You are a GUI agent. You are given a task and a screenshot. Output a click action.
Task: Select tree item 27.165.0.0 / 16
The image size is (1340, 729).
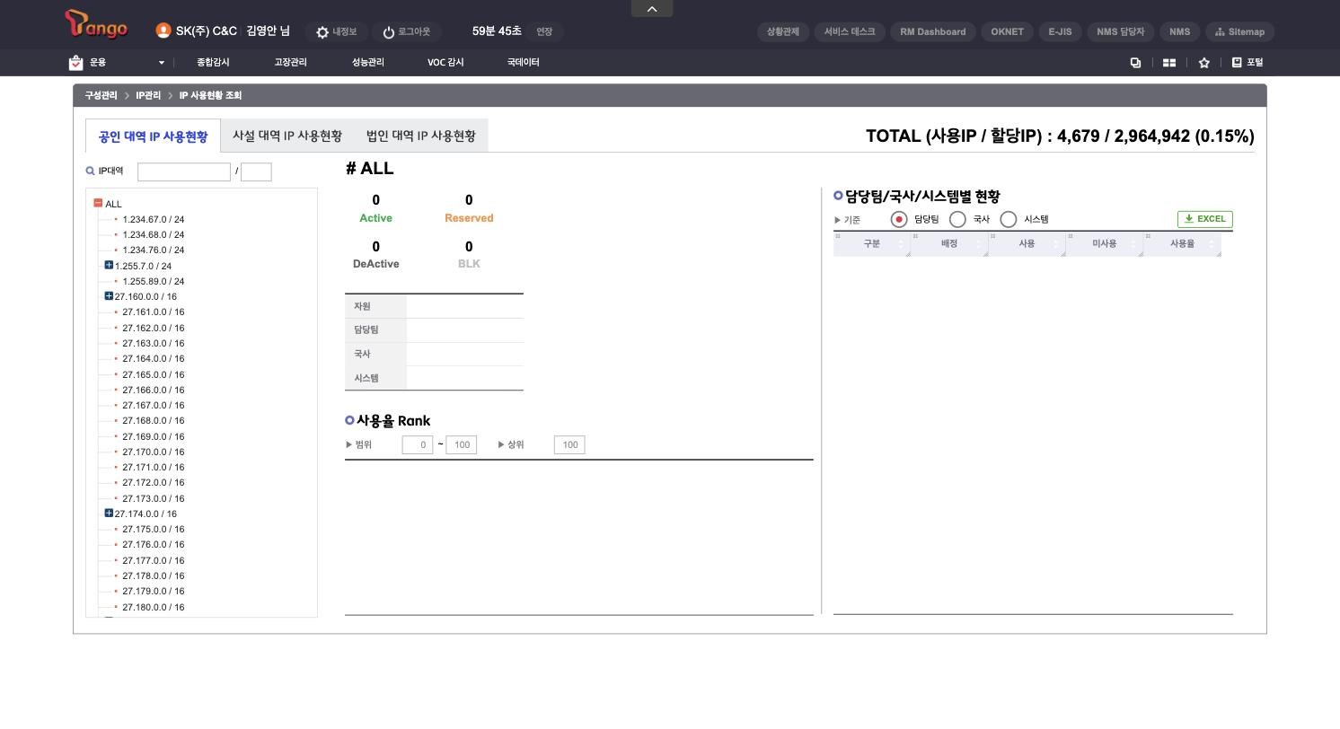click(153, 374)
